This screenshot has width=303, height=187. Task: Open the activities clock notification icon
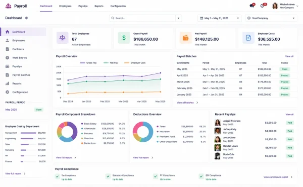pyautogui.click(x=262, y=6)
